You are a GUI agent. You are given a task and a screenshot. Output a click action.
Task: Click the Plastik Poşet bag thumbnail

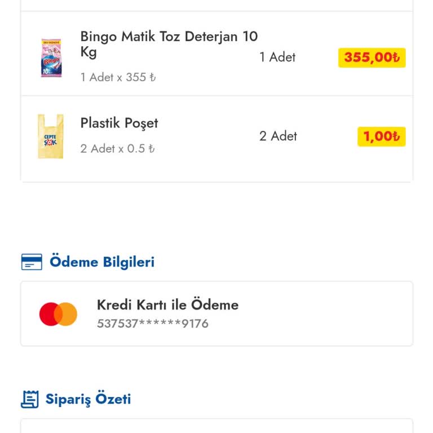51,136
